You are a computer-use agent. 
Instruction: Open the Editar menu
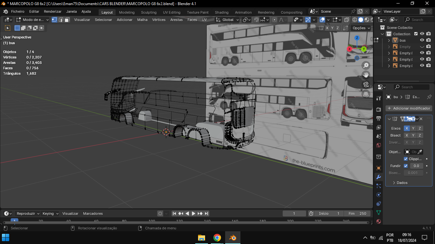coord(34,11)
